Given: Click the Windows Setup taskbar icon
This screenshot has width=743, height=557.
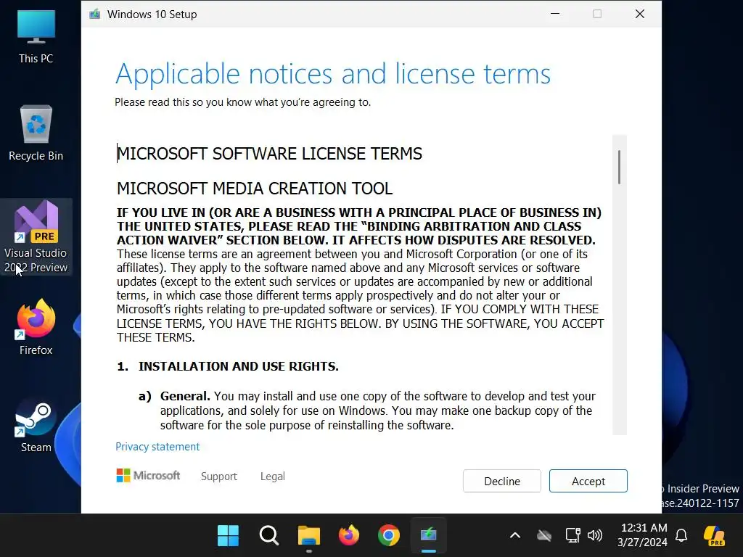Looking at the screenshot, I should [428, 536].
